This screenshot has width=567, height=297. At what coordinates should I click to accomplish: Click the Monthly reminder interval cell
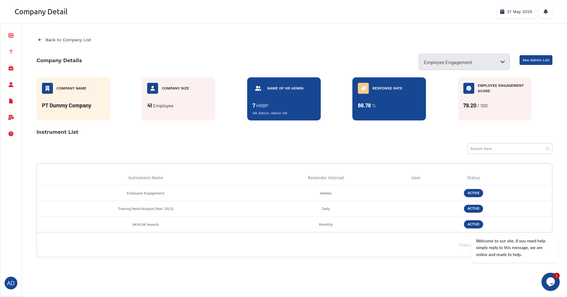tap(326, 224)
